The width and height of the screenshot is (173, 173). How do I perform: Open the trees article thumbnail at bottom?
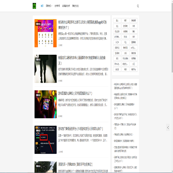(46, 167)
